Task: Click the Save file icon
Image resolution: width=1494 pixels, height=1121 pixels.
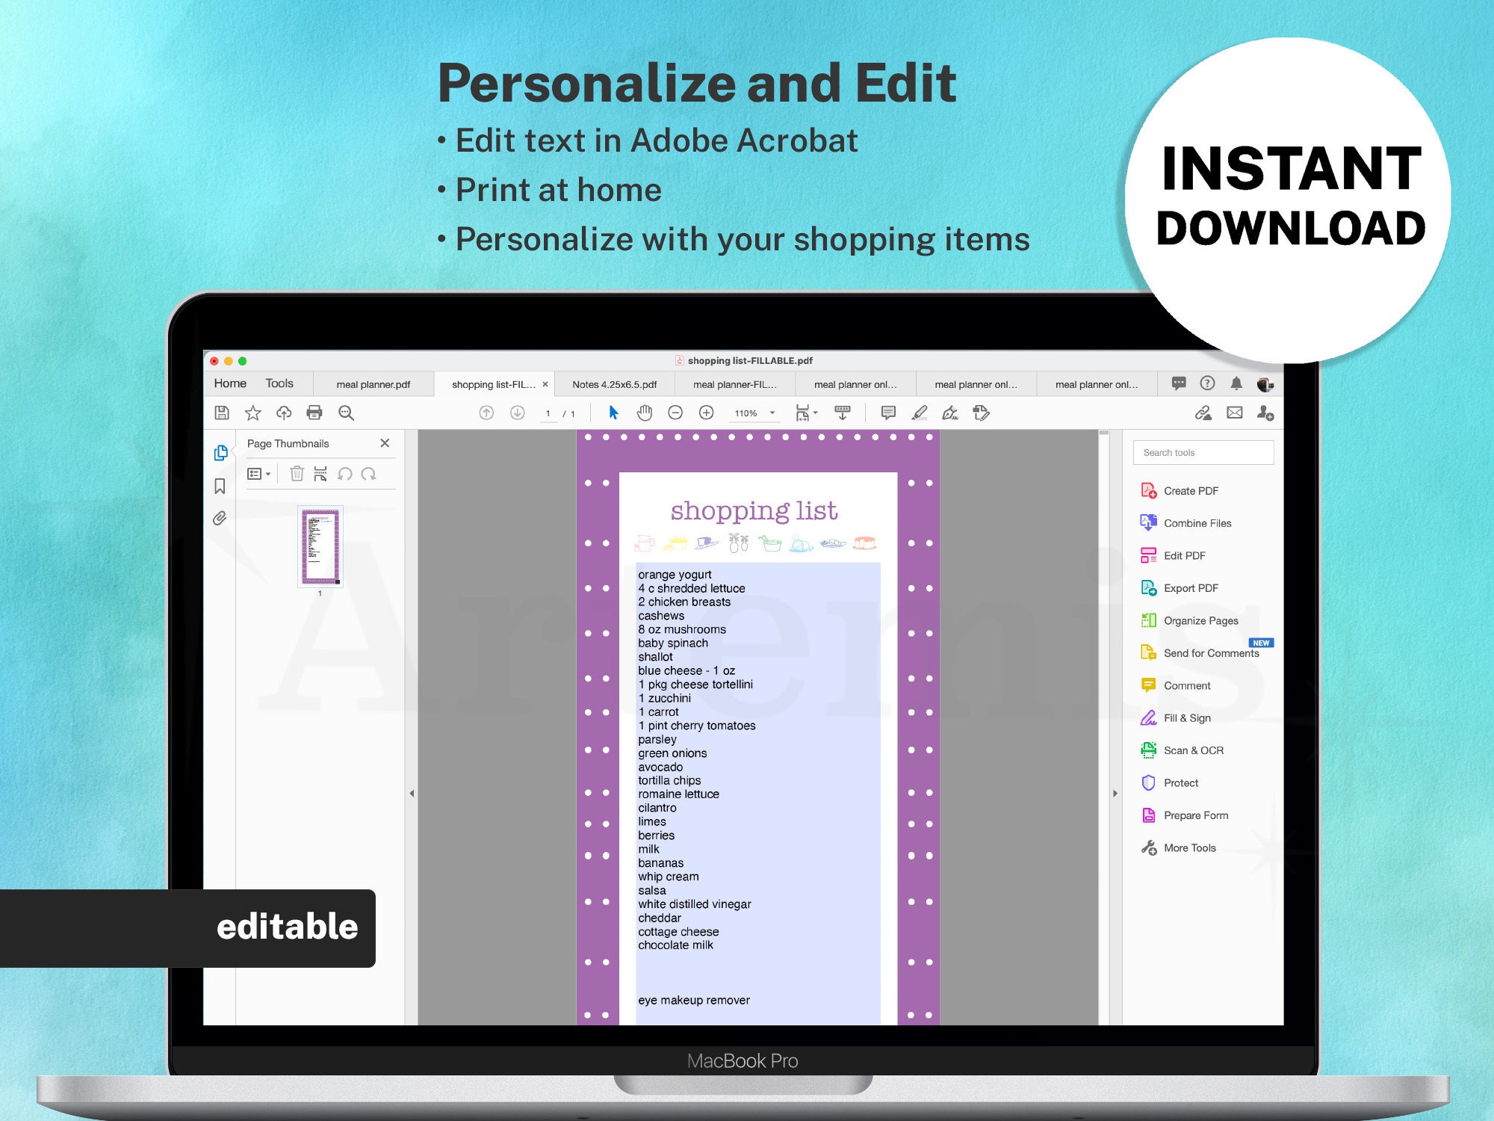Action: coord(222,413)
